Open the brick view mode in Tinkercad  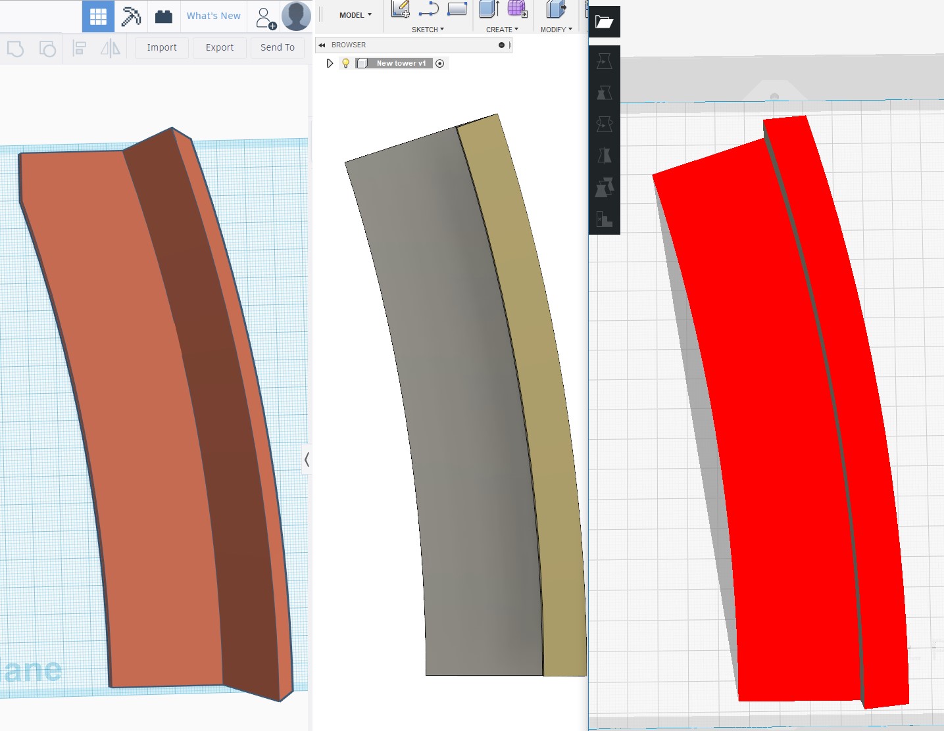click(164, 16)
